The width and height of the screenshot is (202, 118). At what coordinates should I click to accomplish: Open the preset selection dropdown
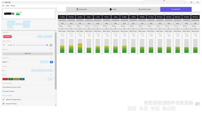click(4, 70)
